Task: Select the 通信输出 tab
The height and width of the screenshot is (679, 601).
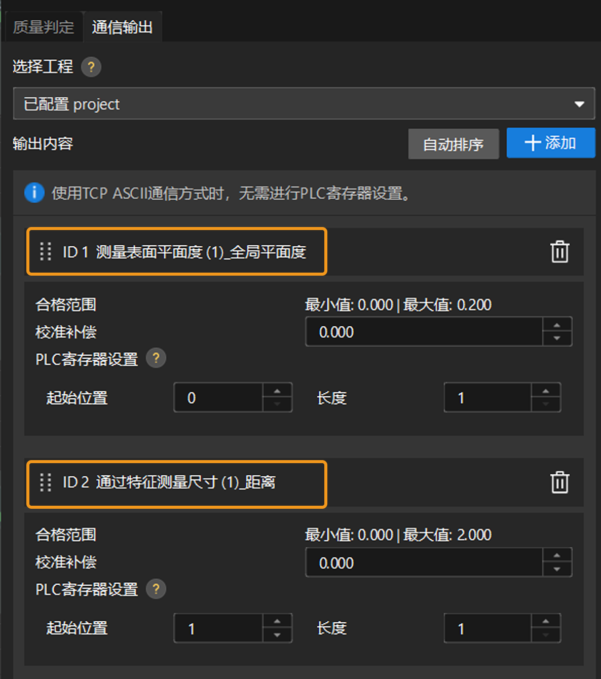Action: tap(122, 27)
